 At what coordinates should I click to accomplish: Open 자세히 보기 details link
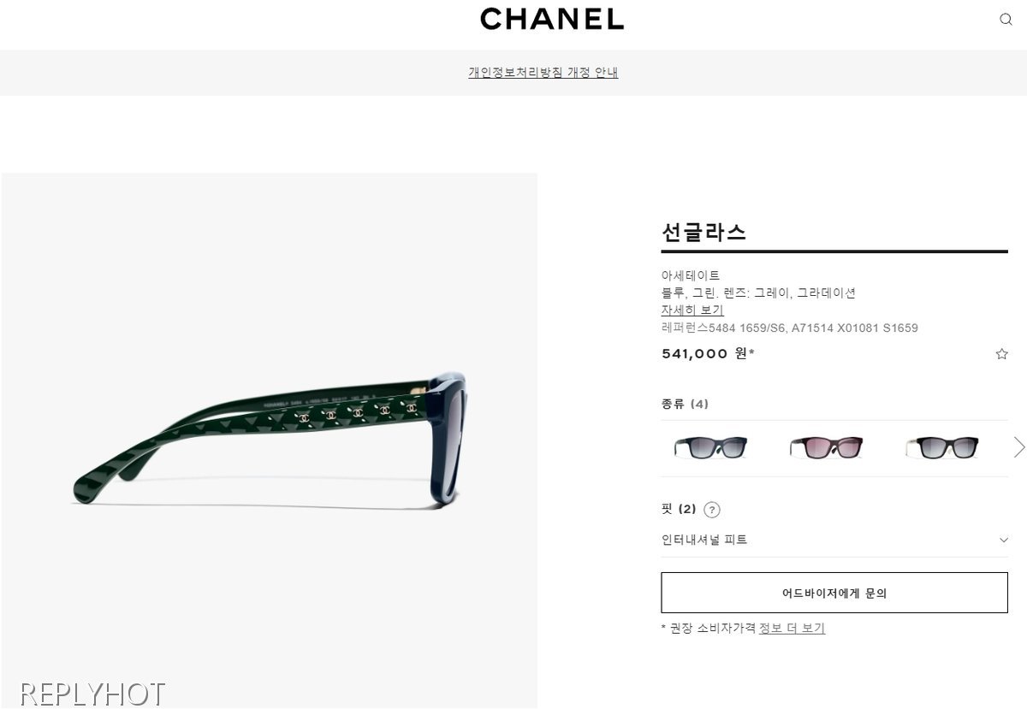coord(692,310)
